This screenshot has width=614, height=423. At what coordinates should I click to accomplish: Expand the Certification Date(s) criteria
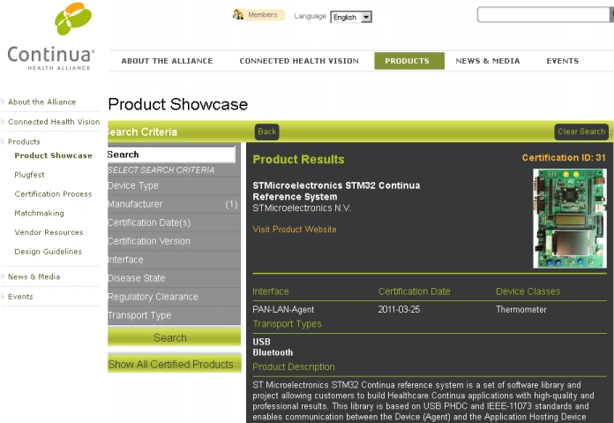point(174,223)
